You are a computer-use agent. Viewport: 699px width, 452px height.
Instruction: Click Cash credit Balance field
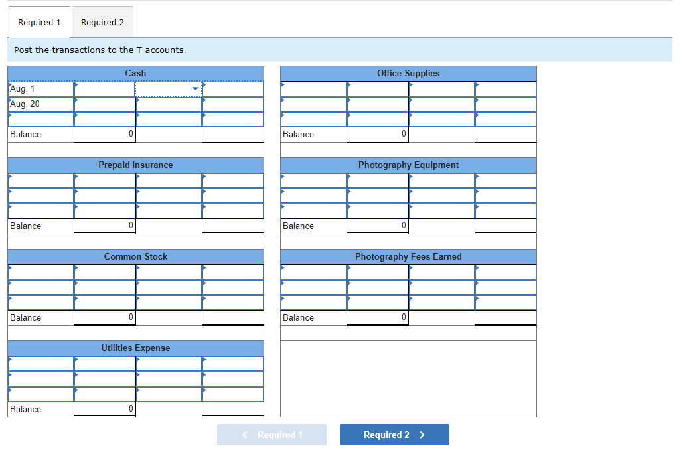click(233, 134)
